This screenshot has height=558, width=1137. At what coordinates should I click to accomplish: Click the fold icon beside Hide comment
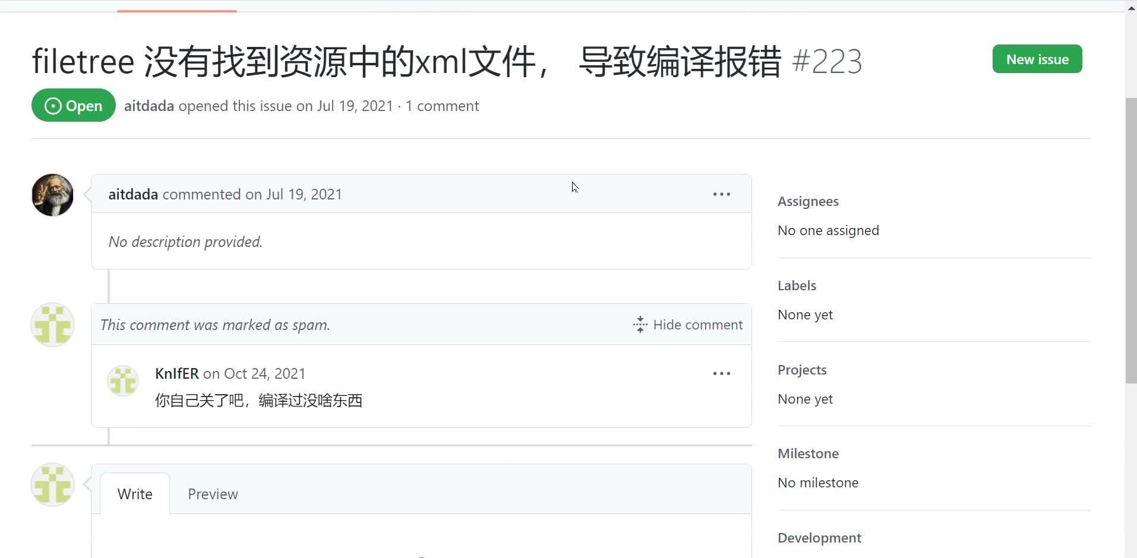tap(639, 325)
